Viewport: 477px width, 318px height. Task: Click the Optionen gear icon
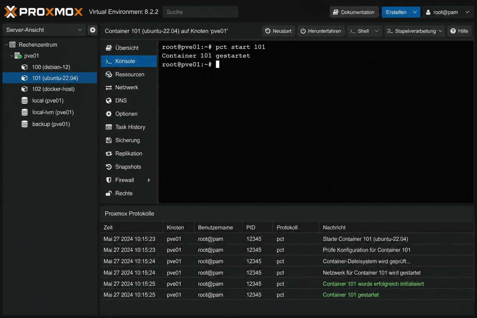pyautogui.click(x=109, y=114)
